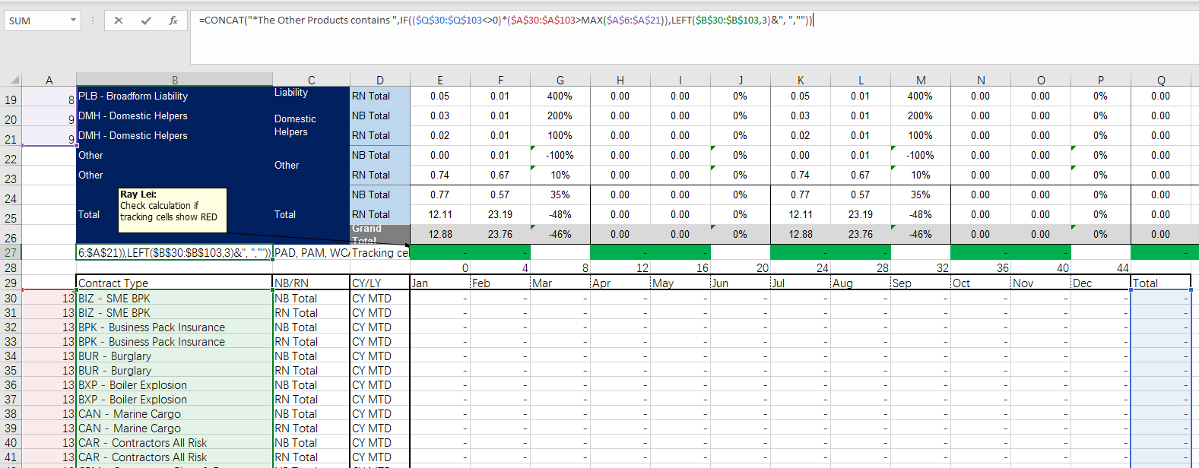Click the 'Jun' month header cell
Image resolution: width=1199 pixels, height=468 pixels.
pos(740,283)
